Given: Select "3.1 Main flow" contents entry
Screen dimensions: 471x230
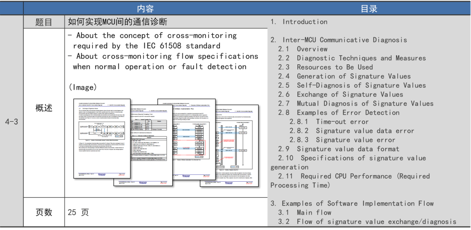Looking at the screenshot, I should (305, 213).
